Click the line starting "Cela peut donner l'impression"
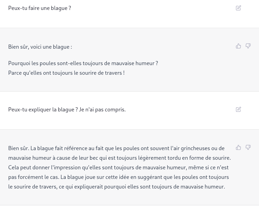The image size is (259, 206). point(118,168)
